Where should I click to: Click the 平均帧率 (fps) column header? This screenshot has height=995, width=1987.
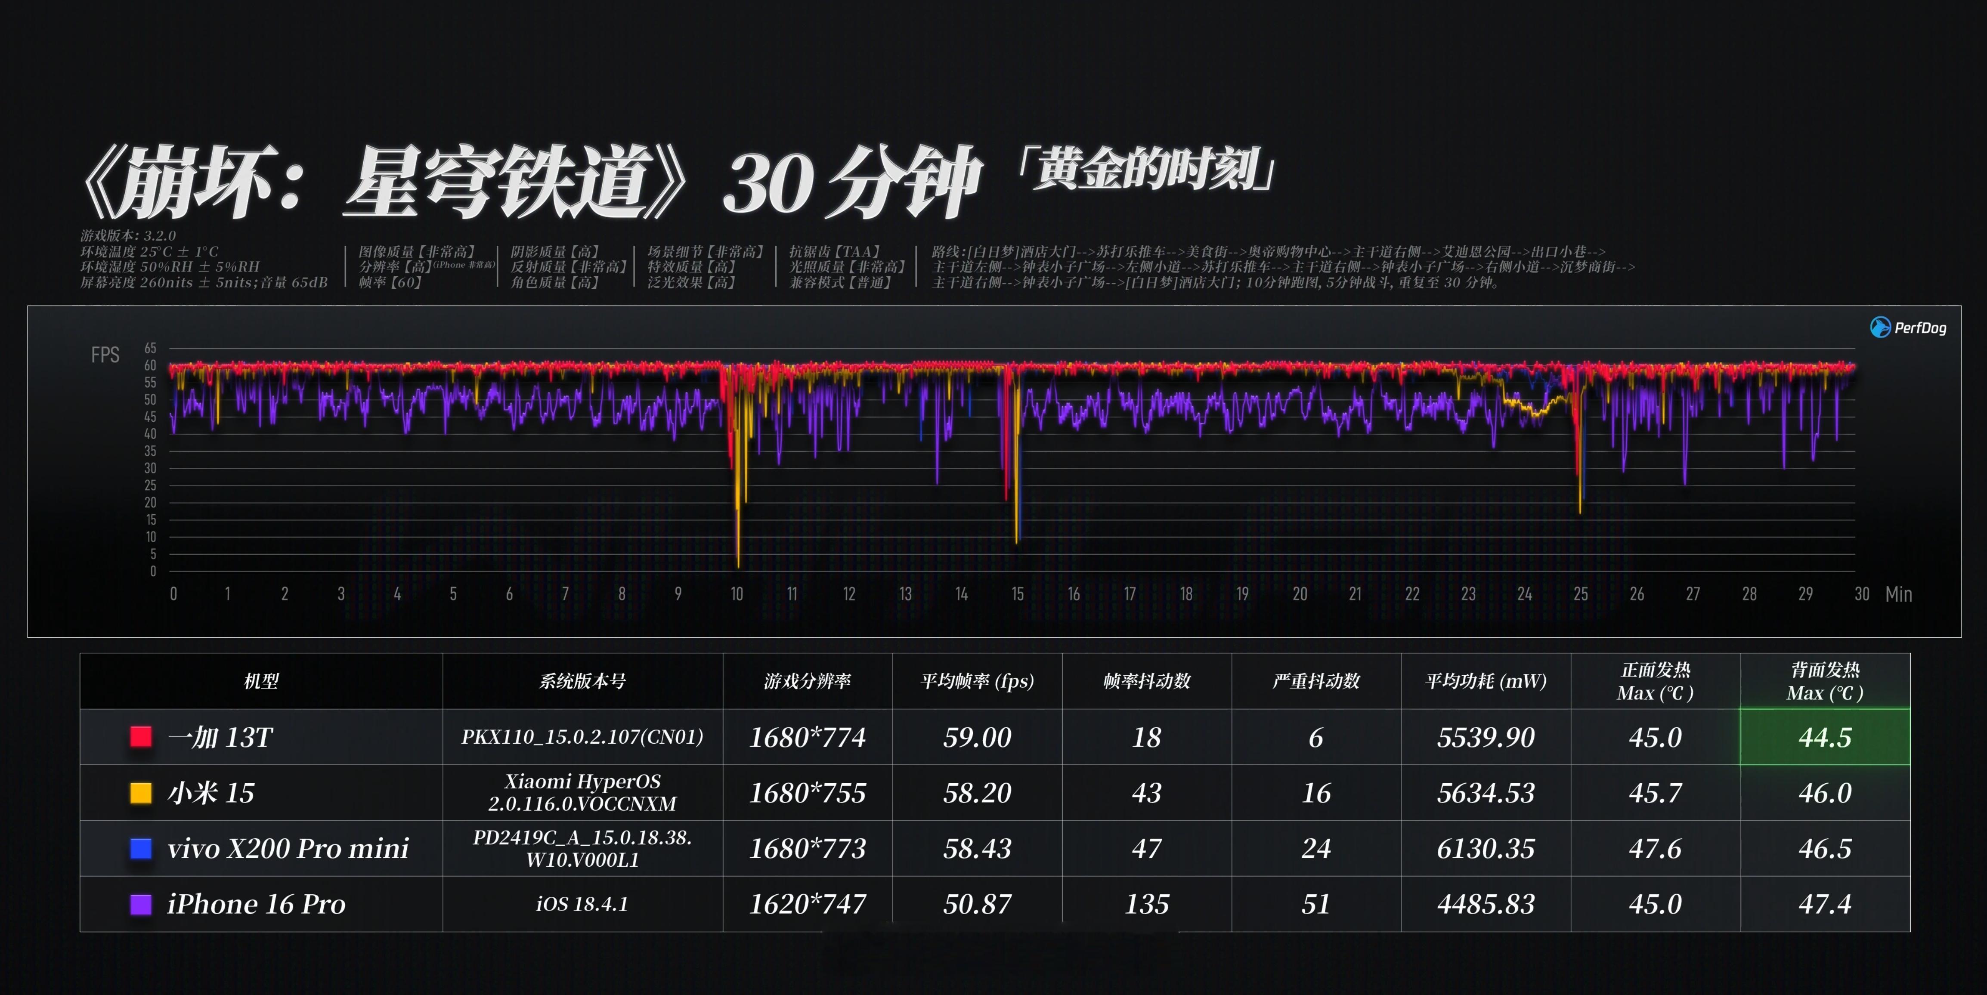click(x=977, y=681)
